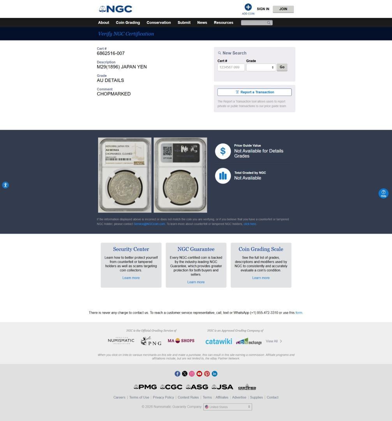Click the Go button in New Search
This screenshot has height=421, width=392.
pos(282,67)
